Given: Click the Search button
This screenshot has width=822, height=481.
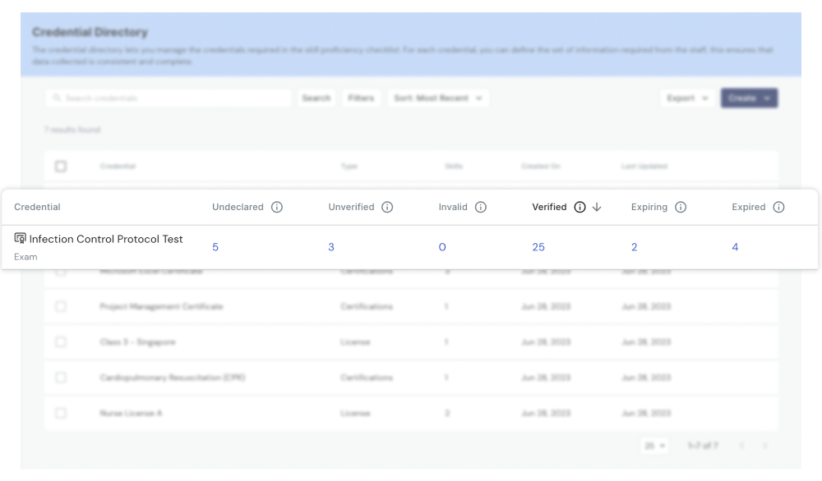Looking at the screenshot, I should 316,98.
